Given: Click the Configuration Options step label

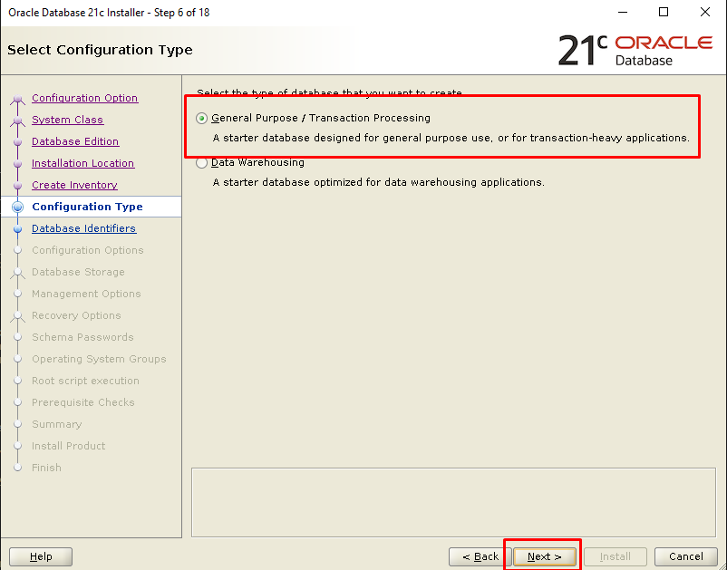Looking at the screenshot, I should tap(88, 250).
